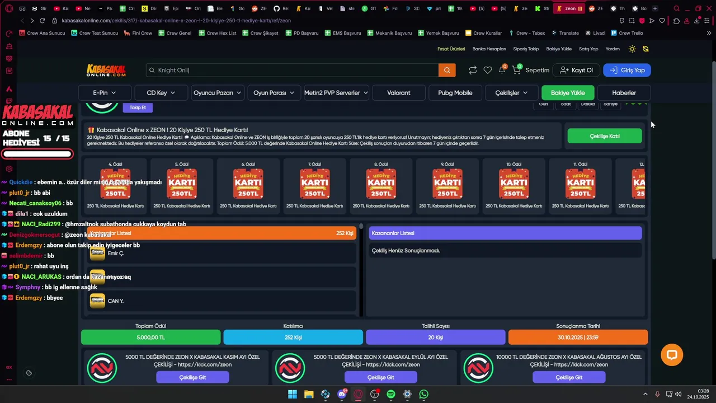Open Banka Hesapları top link
716x403 pixels.
[489, 49]
